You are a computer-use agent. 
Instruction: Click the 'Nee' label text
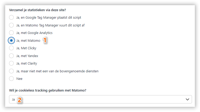point(19,79)
